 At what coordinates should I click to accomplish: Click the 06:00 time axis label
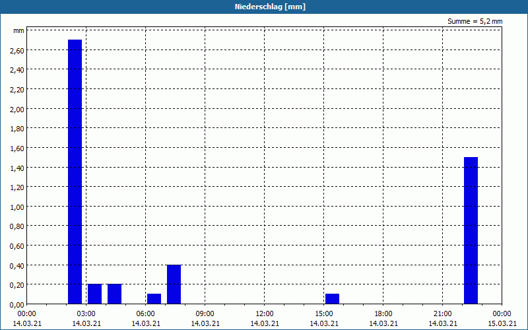(x=145, y=314)
